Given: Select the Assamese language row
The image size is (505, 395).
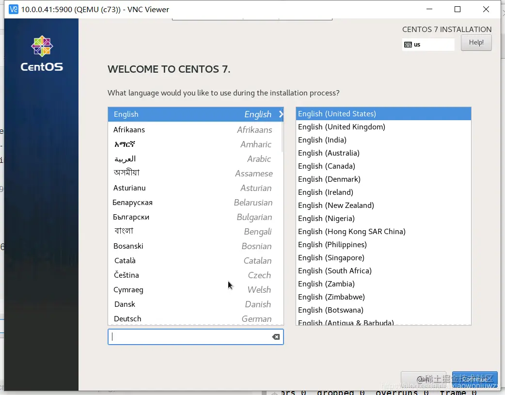Looking at the screenshot, I should tap(196, 174).
